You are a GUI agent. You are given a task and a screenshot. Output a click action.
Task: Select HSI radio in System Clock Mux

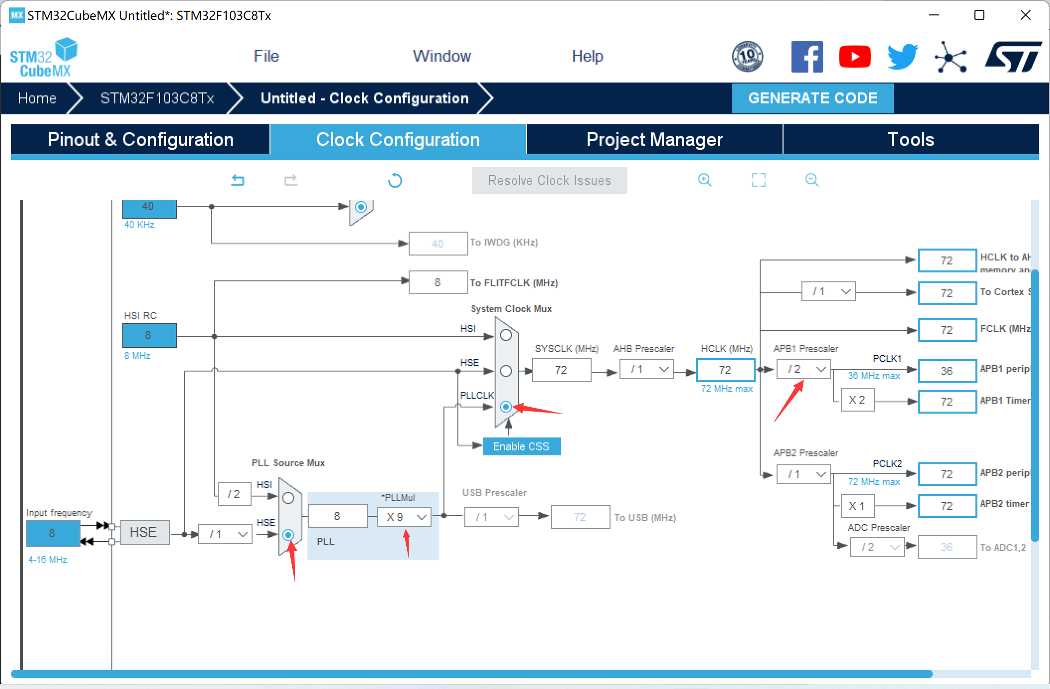pos(506,335)
